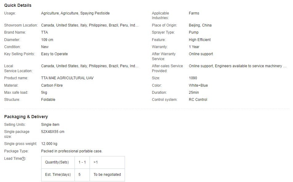Click the Place of Origin value Beijing, China

[200, 25]
